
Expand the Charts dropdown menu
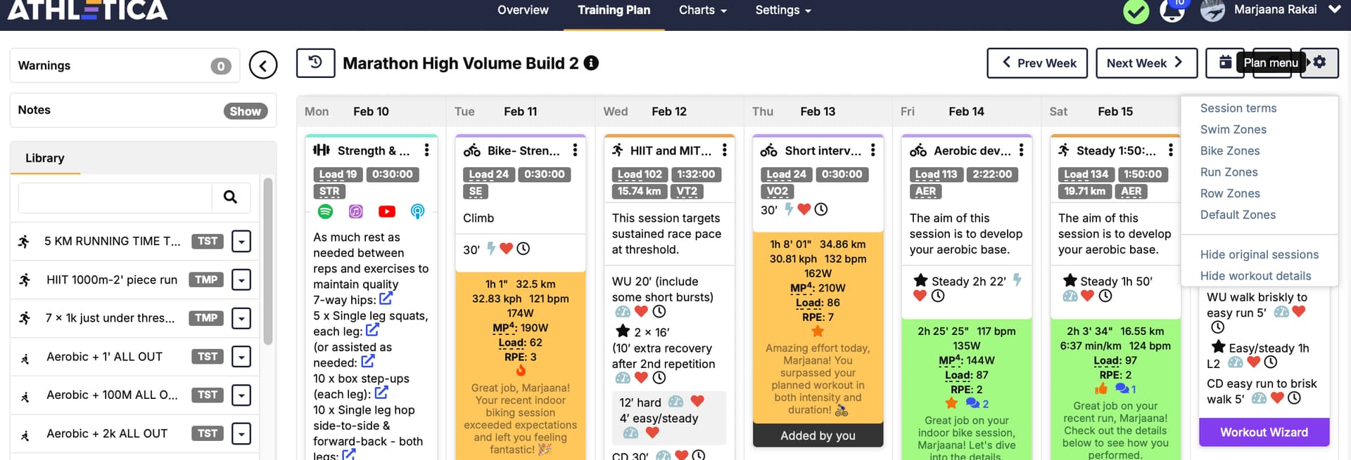point(702,11)
